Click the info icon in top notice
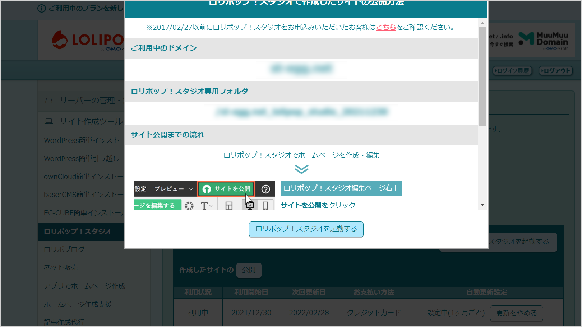 (42, 8)
